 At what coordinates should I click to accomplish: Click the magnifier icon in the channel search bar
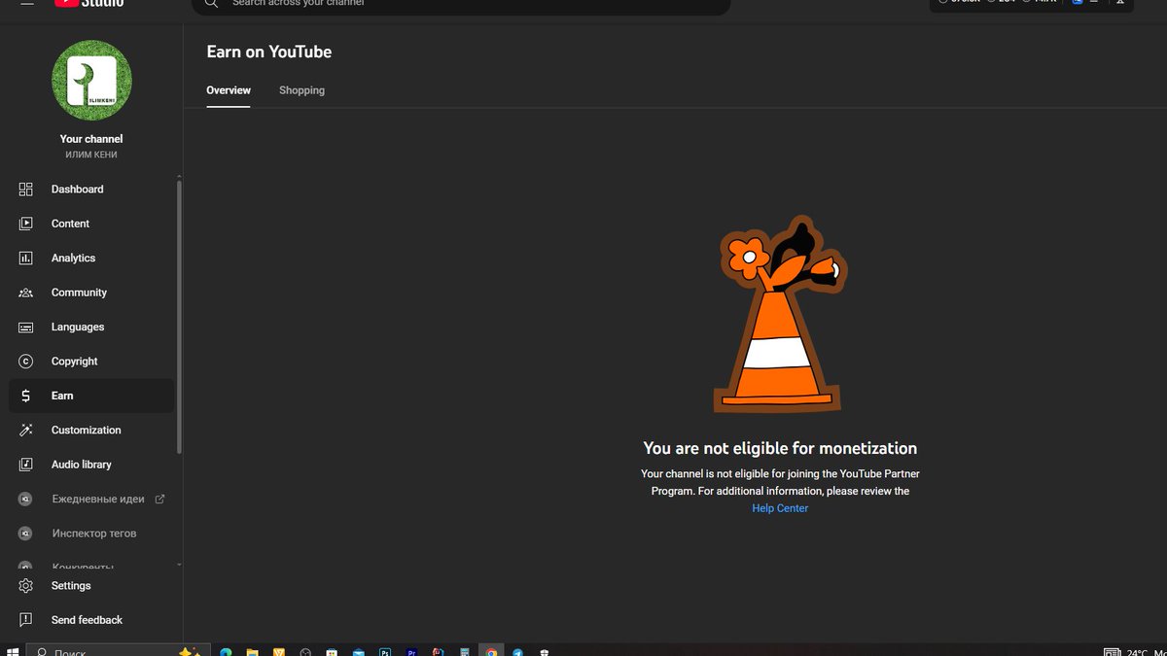211,4
